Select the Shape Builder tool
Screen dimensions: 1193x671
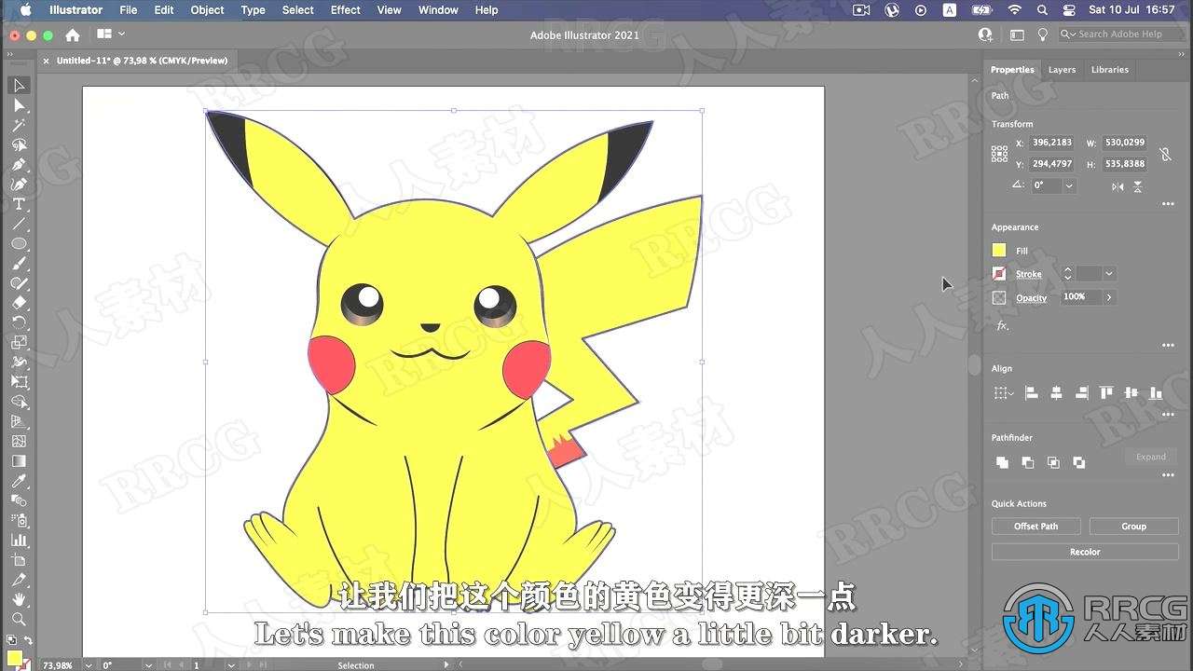[19, 402]
